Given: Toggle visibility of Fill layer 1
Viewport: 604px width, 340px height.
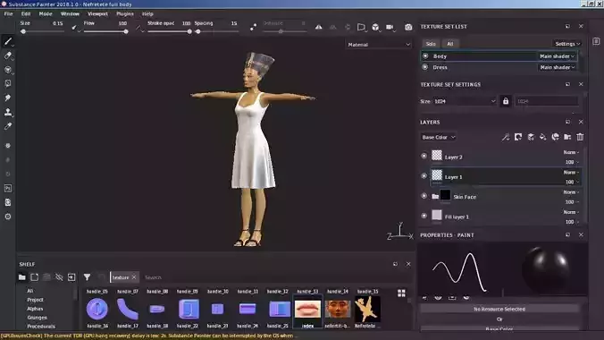Looking at the screenshot, I should 424,217.
